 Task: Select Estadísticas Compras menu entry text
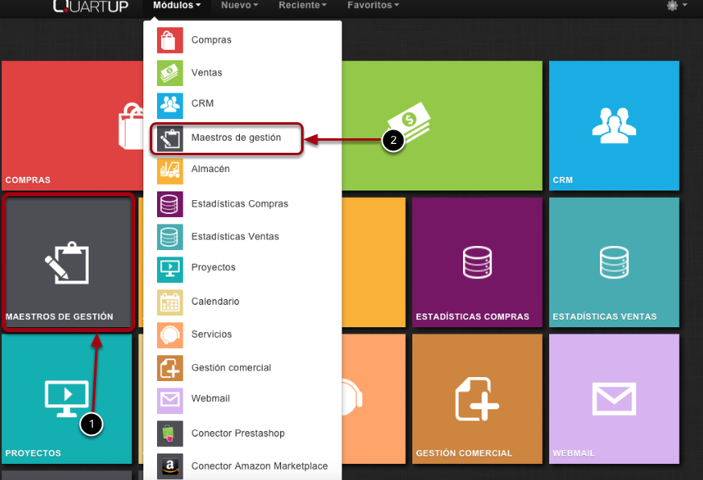pyautogui.click(x=240, y=203)
